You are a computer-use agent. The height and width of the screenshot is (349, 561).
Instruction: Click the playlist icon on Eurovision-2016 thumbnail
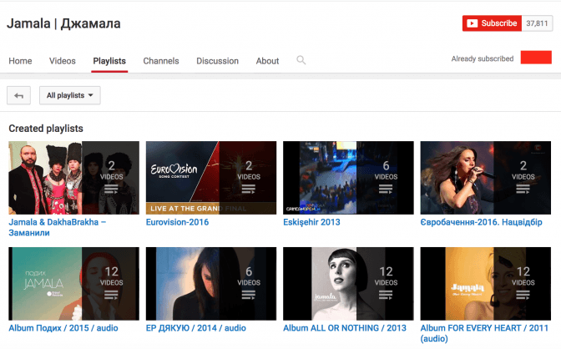[248, 189]
